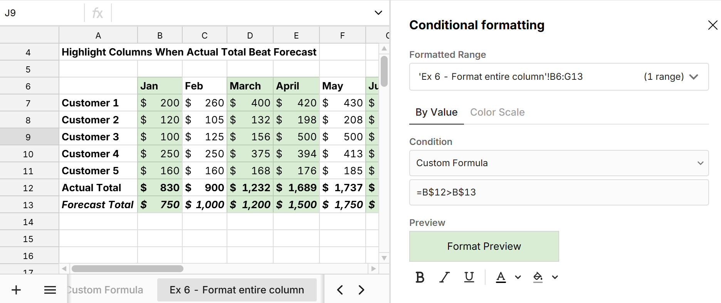This screenshot has height=303, width=721.
Task: Select the By Value tab
Action: coord(436,112)
